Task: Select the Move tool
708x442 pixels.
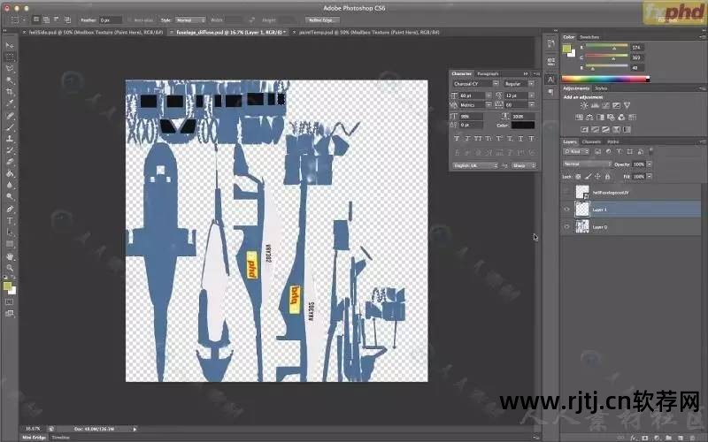Action: [10, 46]
